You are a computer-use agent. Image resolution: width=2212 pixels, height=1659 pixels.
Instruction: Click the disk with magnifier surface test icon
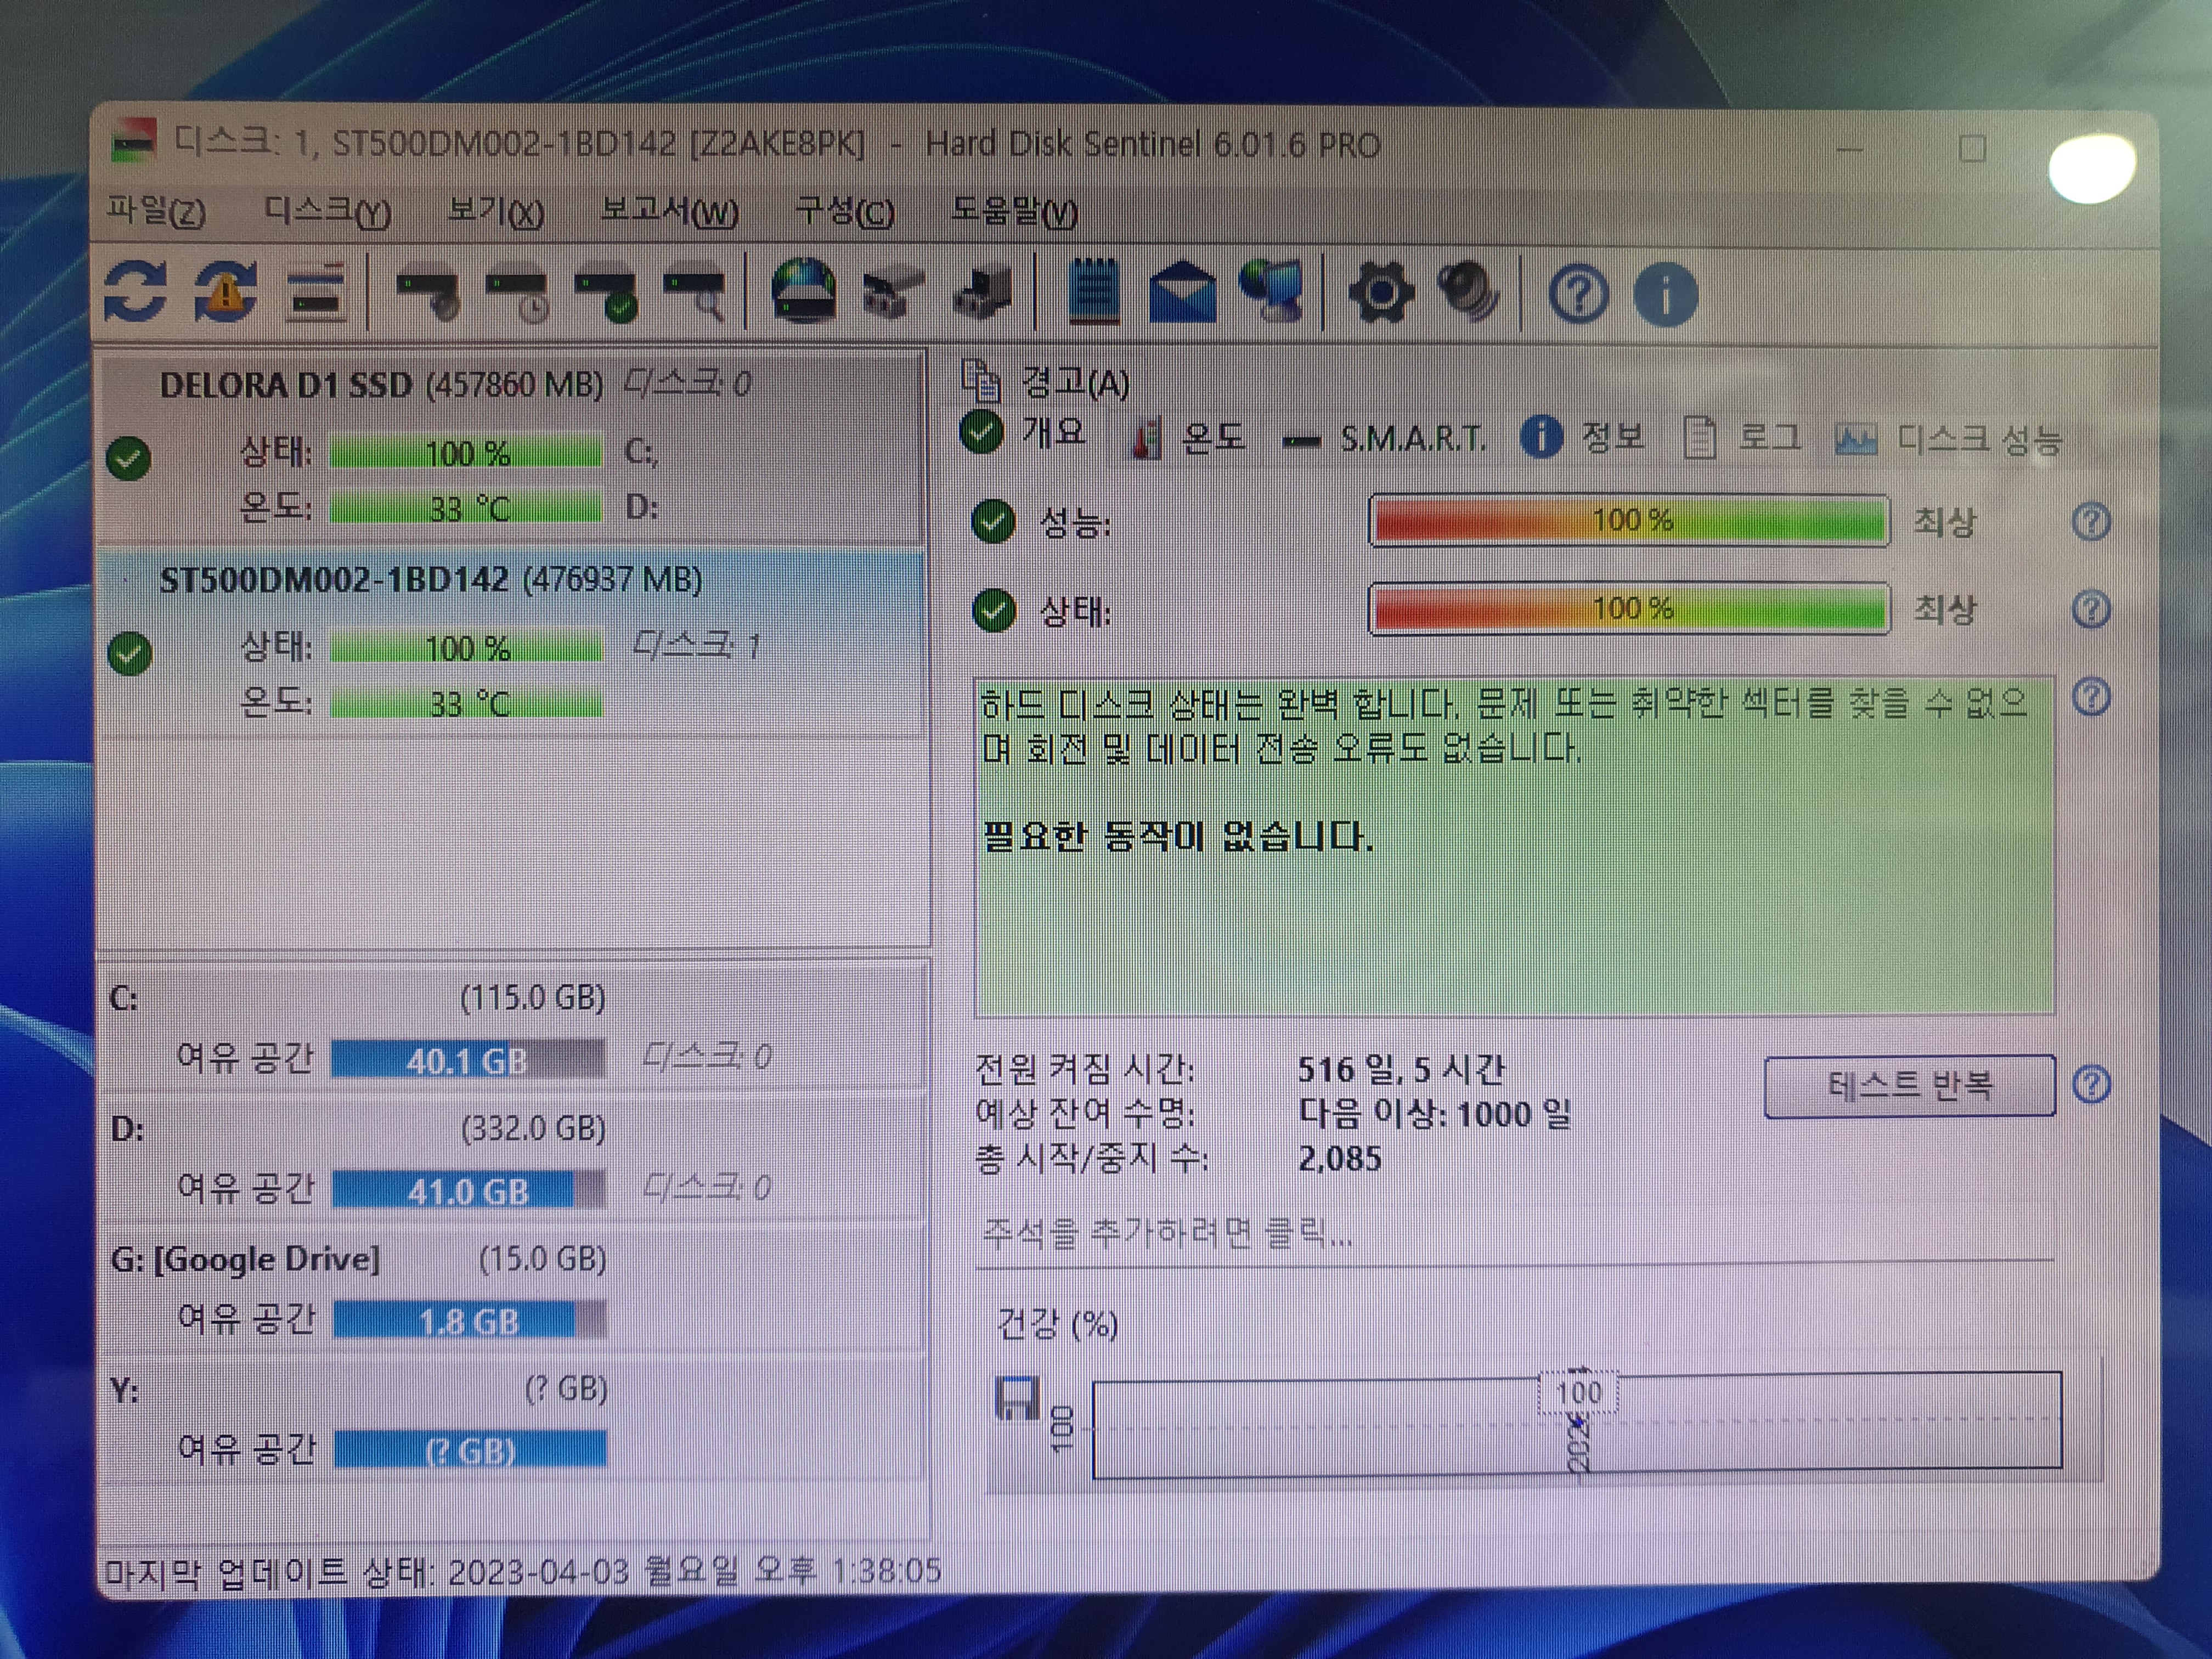pyautogui.click(x=696, y=294)
